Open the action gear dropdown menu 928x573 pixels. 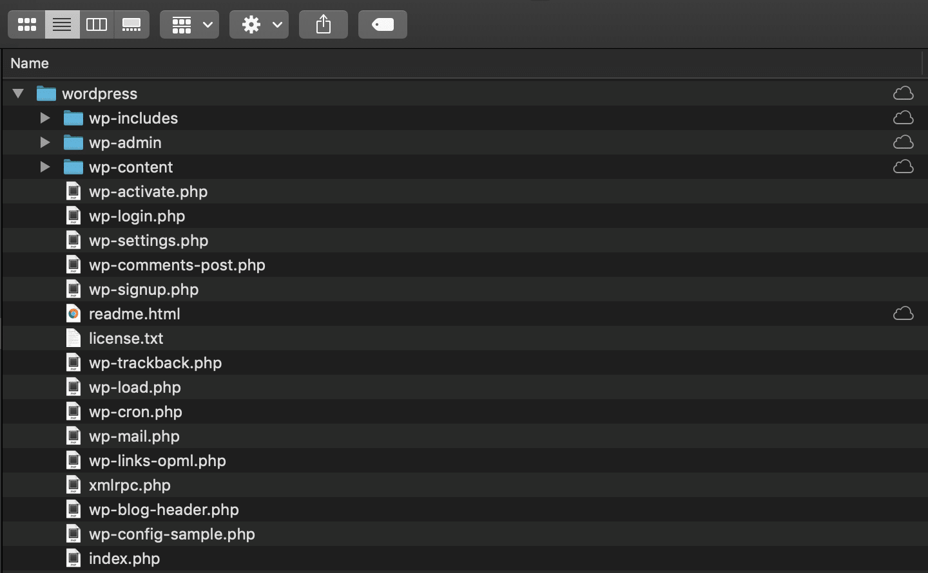[x=258, y=24]
